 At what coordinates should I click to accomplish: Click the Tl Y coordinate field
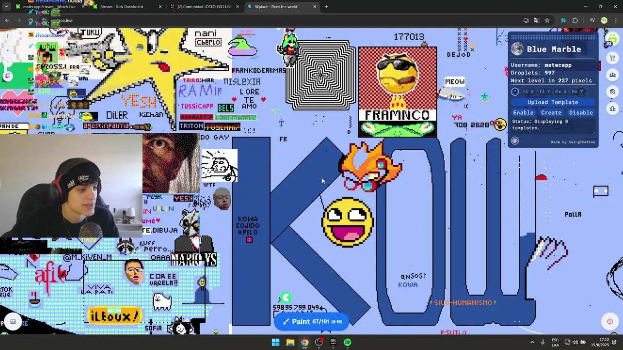(x=545, y=91)
